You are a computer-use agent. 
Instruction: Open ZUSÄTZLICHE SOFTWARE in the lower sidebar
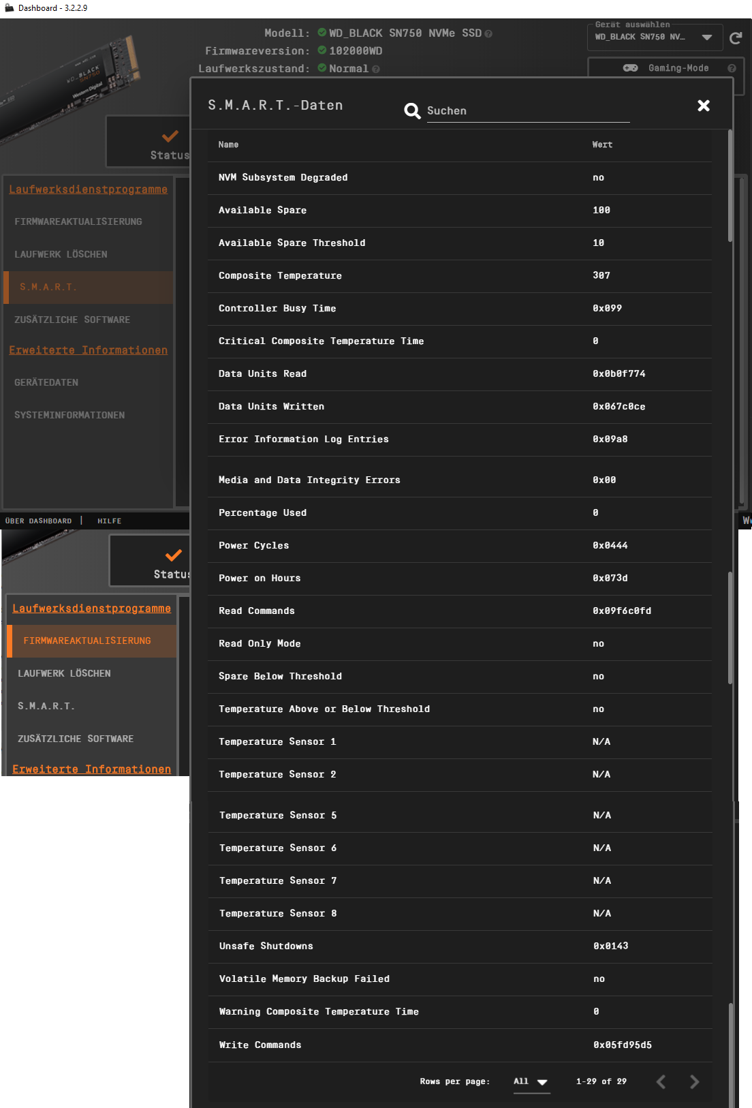click(92, 739)
